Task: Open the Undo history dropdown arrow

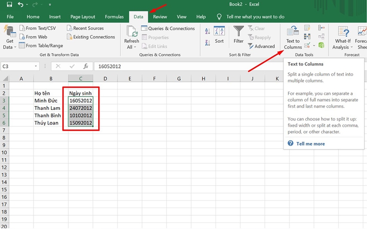Action: point(27,5)
